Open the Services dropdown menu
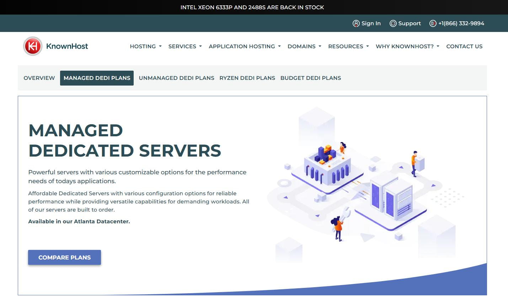508x306 pixels. [185, 47]
